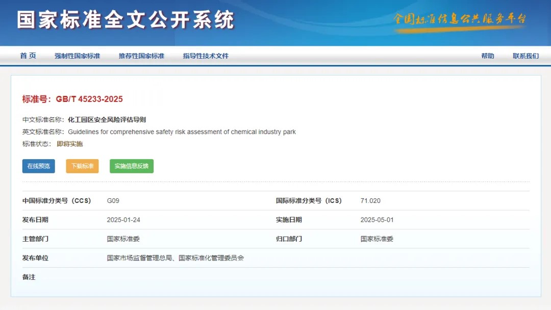Open the 帮助 help link

point(487,56)
